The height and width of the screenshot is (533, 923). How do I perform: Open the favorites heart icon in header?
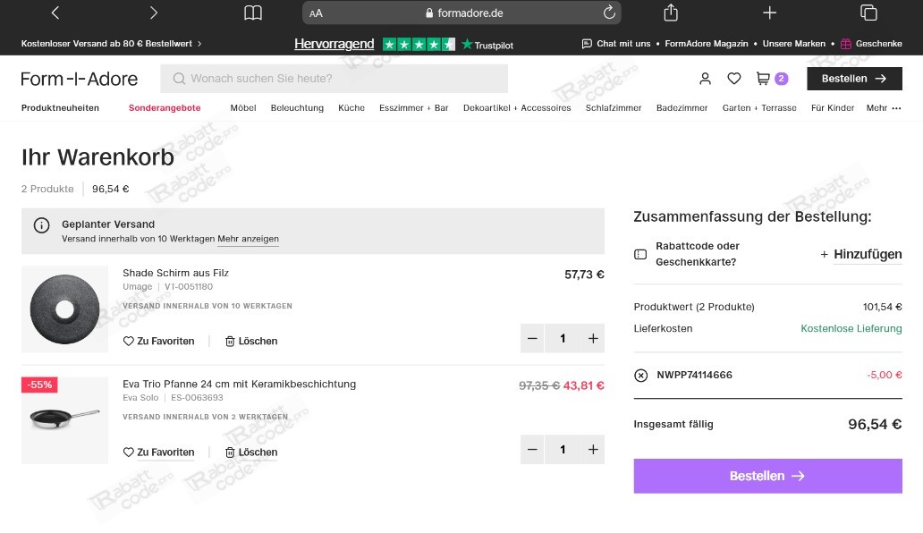(x=733, y=78)
